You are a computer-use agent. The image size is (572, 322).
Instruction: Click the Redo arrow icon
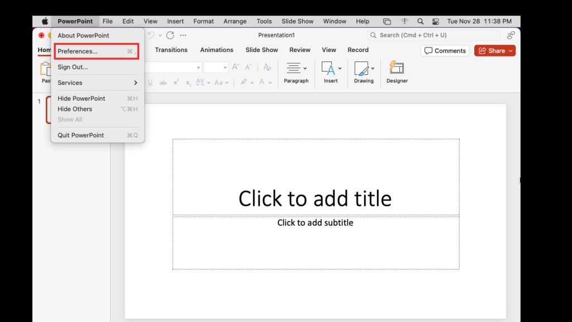coord(170,35)
